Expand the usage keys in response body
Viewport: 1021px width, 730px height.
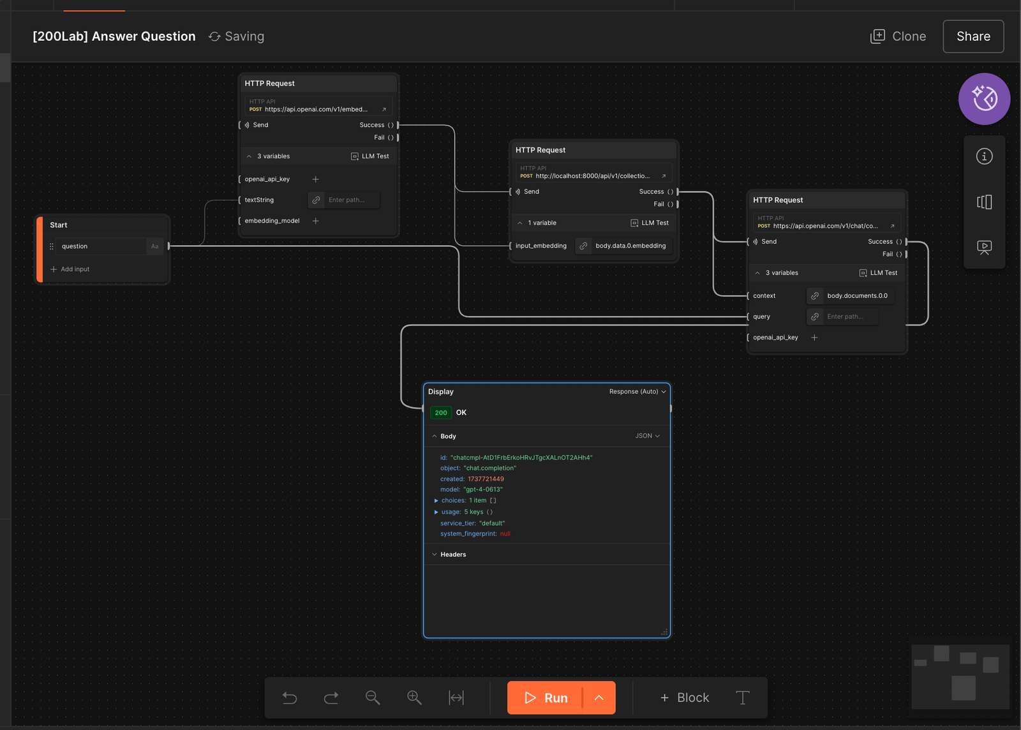point(436,512)
